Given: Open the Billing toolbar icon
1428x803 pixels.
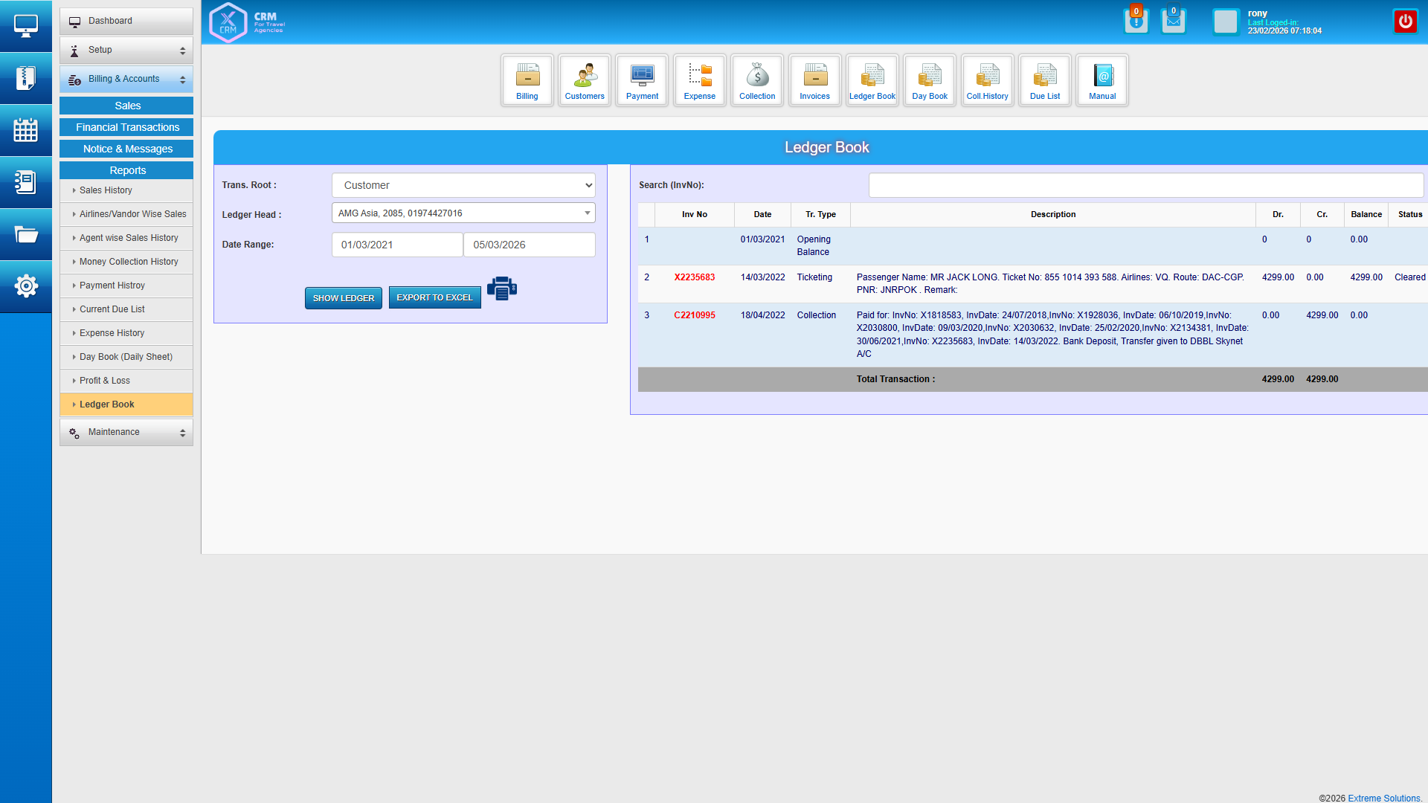Looking at the screenshot, I should point(527,80).
